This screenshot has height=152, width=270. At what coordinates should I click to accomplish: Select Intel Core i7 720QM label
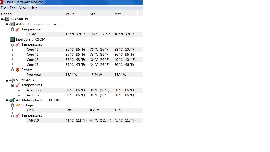click(31, 39)
